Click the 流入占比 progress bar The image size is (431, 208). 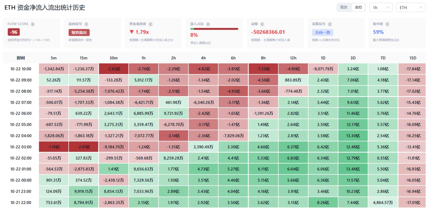coord(214,29)
